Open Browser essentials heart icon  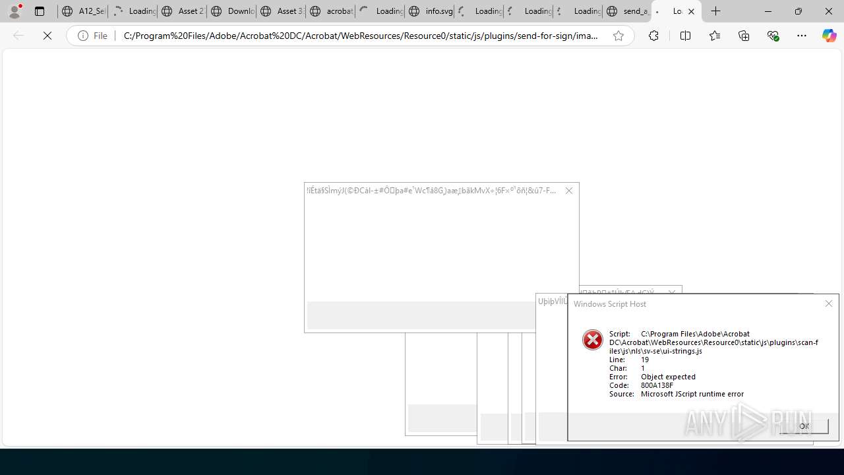[773, 36]
